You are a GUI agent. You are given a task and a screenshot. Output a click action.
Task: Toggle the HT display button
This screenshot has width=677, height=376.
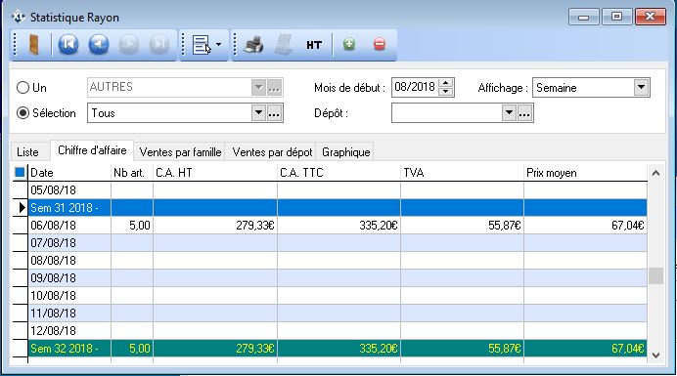314,45
